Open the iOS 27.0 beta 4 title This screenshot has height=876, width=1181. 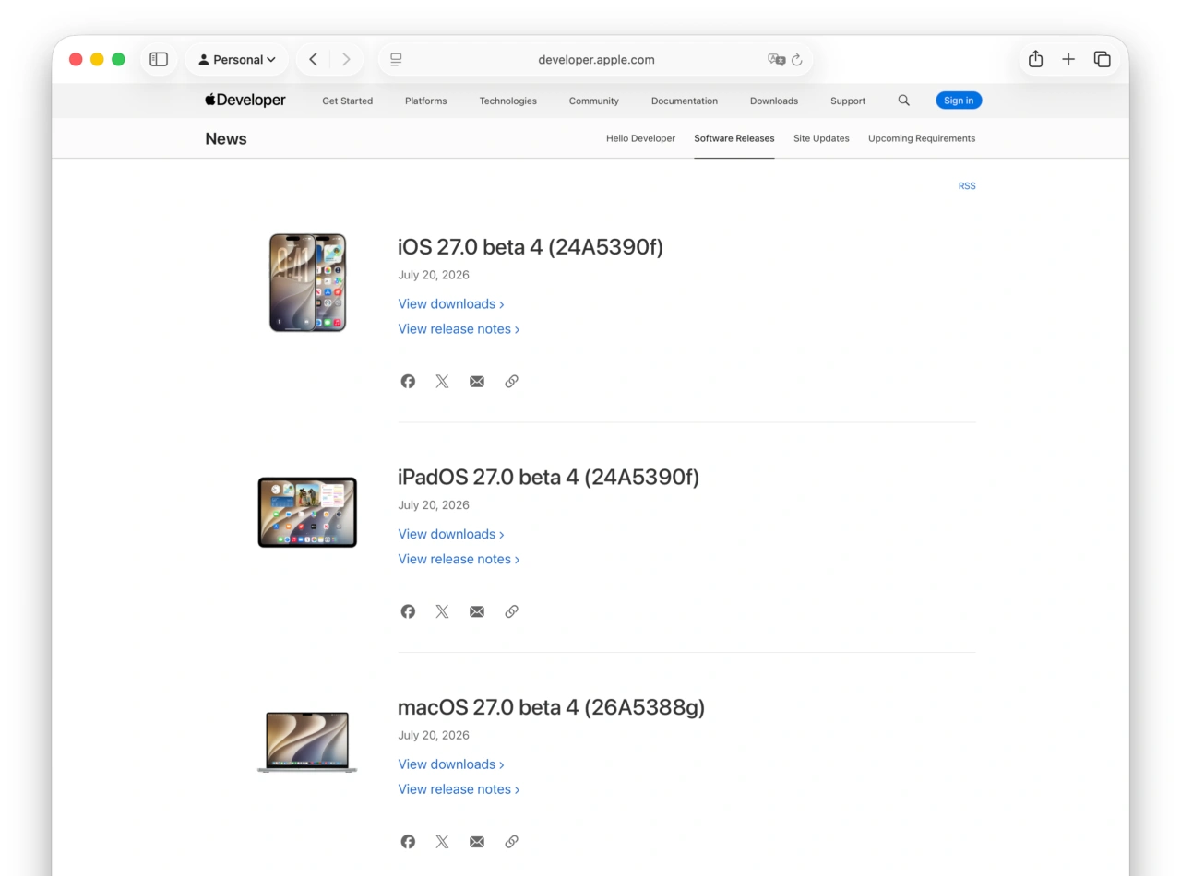click(530, 247)
